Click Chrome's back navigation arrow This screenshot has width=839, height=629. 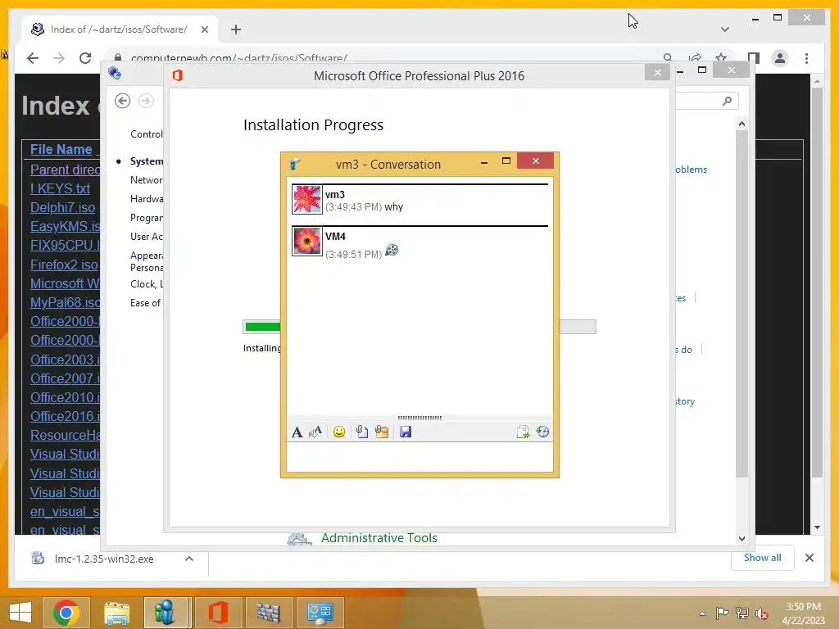pyautogui.click(x=33, y=58)
